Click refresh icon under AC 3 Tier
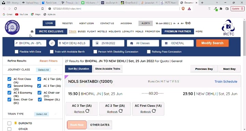 (x=87, y=111)
